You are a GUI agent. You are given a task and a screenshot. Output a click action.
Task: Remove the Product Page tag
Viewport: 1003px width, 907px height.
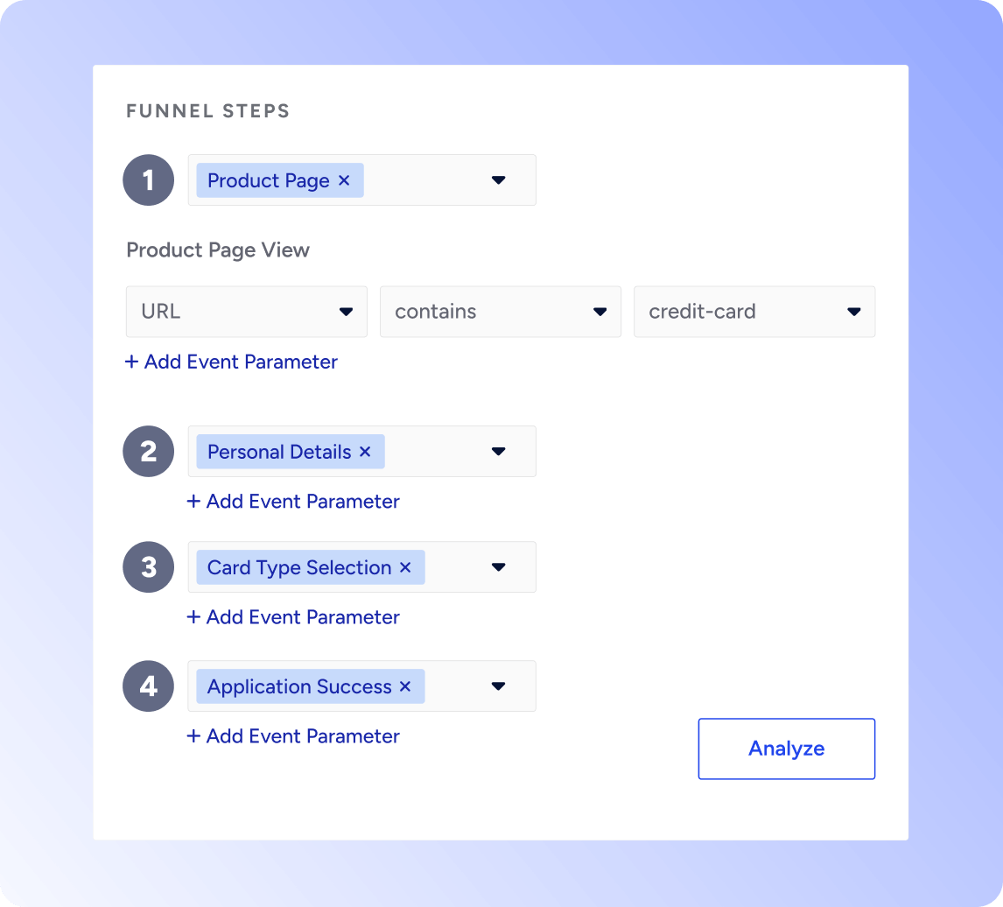pyautogui.click(x=344, y=180)
